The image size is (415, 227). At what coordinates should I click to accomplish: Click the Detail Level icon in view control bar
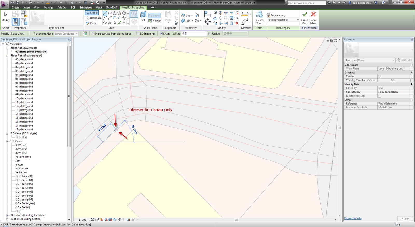tap(92, 219)
